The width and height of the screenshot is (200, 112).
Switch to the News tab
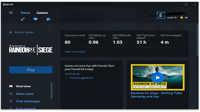(x=25, y=13)
